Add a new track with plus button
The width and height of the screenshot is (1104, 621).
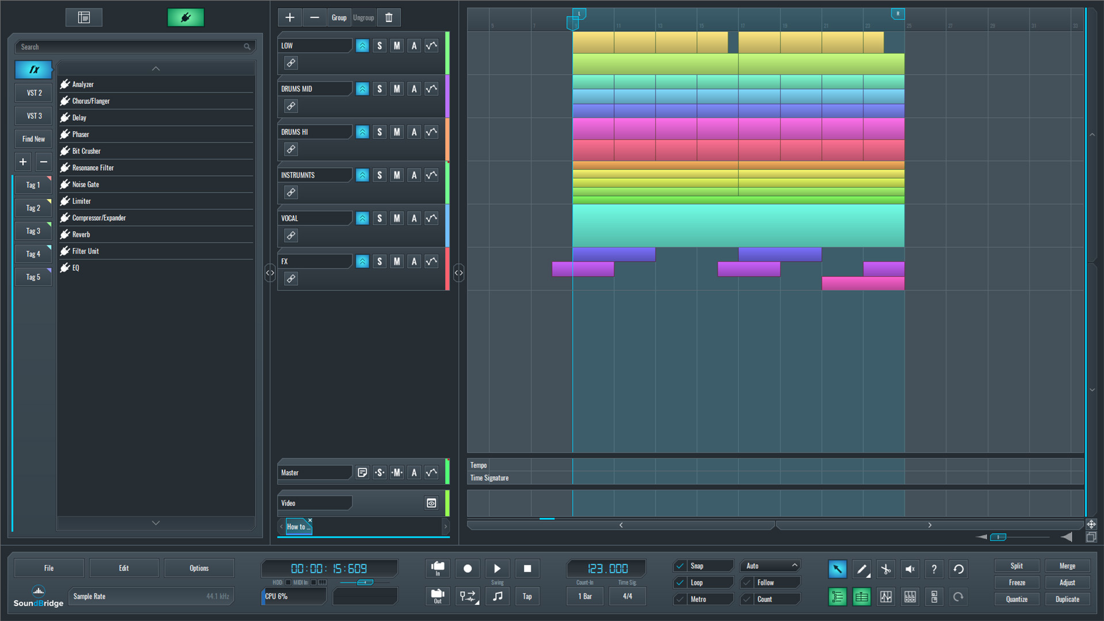(x=290, y=17)
